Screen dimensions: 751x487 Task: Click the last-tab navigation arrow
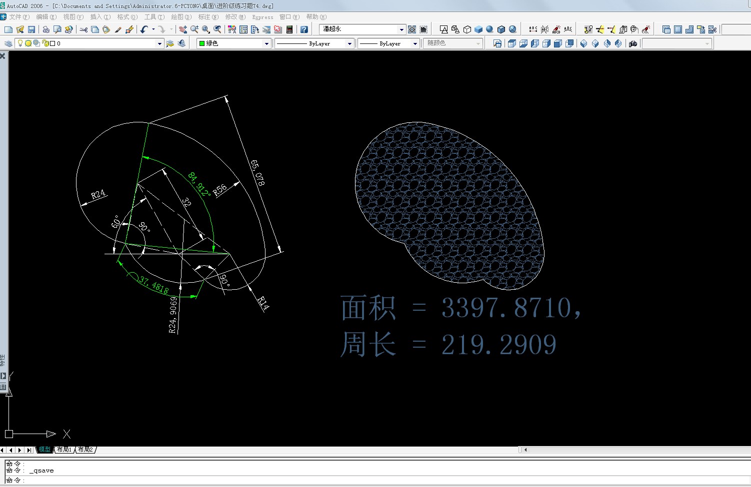[x=29, y=450]
